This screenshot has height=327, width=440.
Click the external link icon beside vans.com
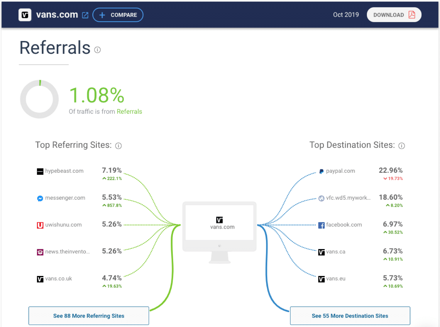(x=85, y=15)
